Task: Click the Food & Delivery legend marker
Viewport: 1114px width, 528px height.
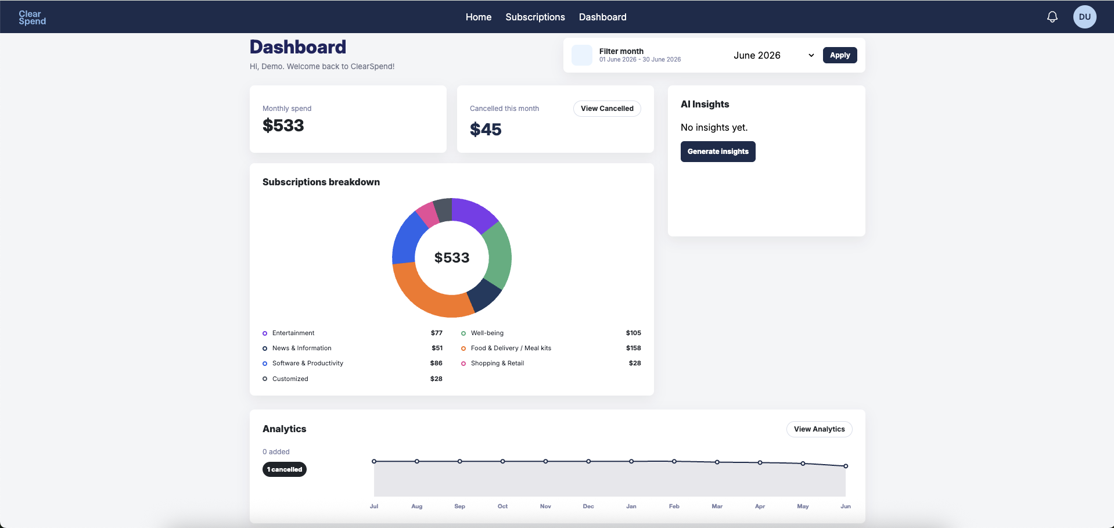Action: [463, 349]
